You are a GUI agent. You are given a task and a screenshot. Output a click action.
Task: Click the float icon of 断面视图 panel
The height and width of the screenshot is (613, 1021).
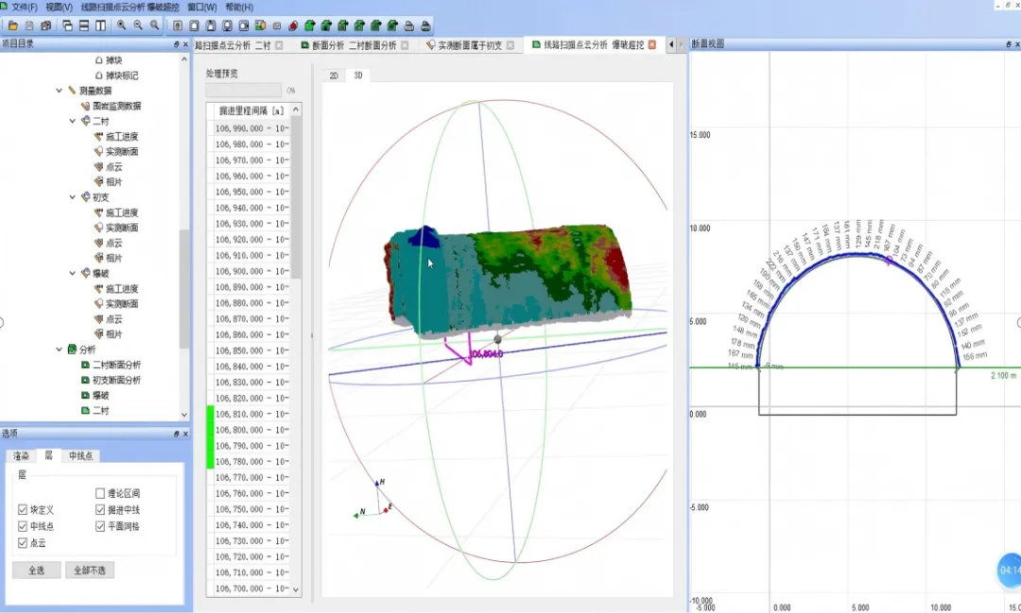tap(1009, 44)
